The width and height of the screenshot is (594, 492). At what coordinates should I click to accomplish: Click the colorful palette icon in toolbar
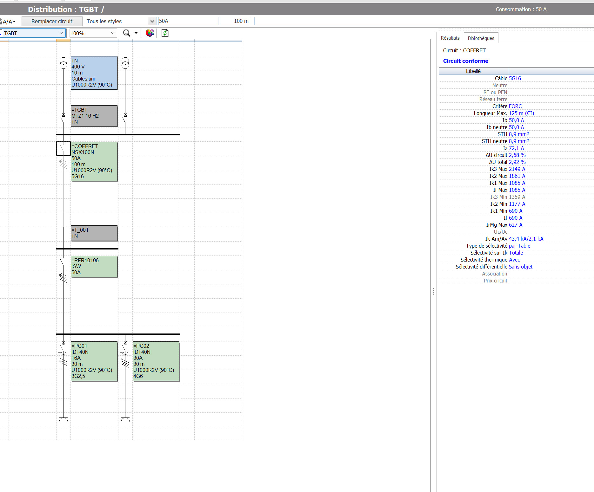150,33
